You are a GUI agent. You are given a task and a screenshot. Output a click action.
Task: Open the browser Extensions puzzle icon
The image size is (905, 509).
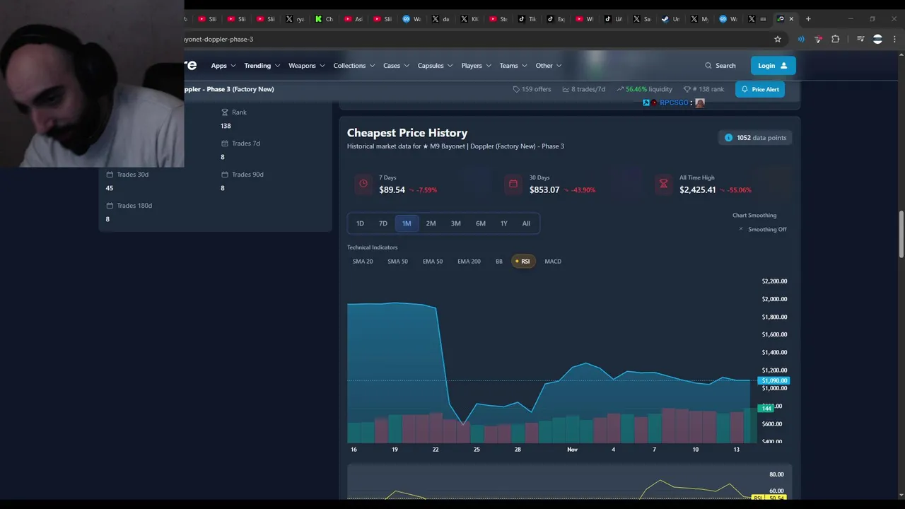tap(835, 40)
